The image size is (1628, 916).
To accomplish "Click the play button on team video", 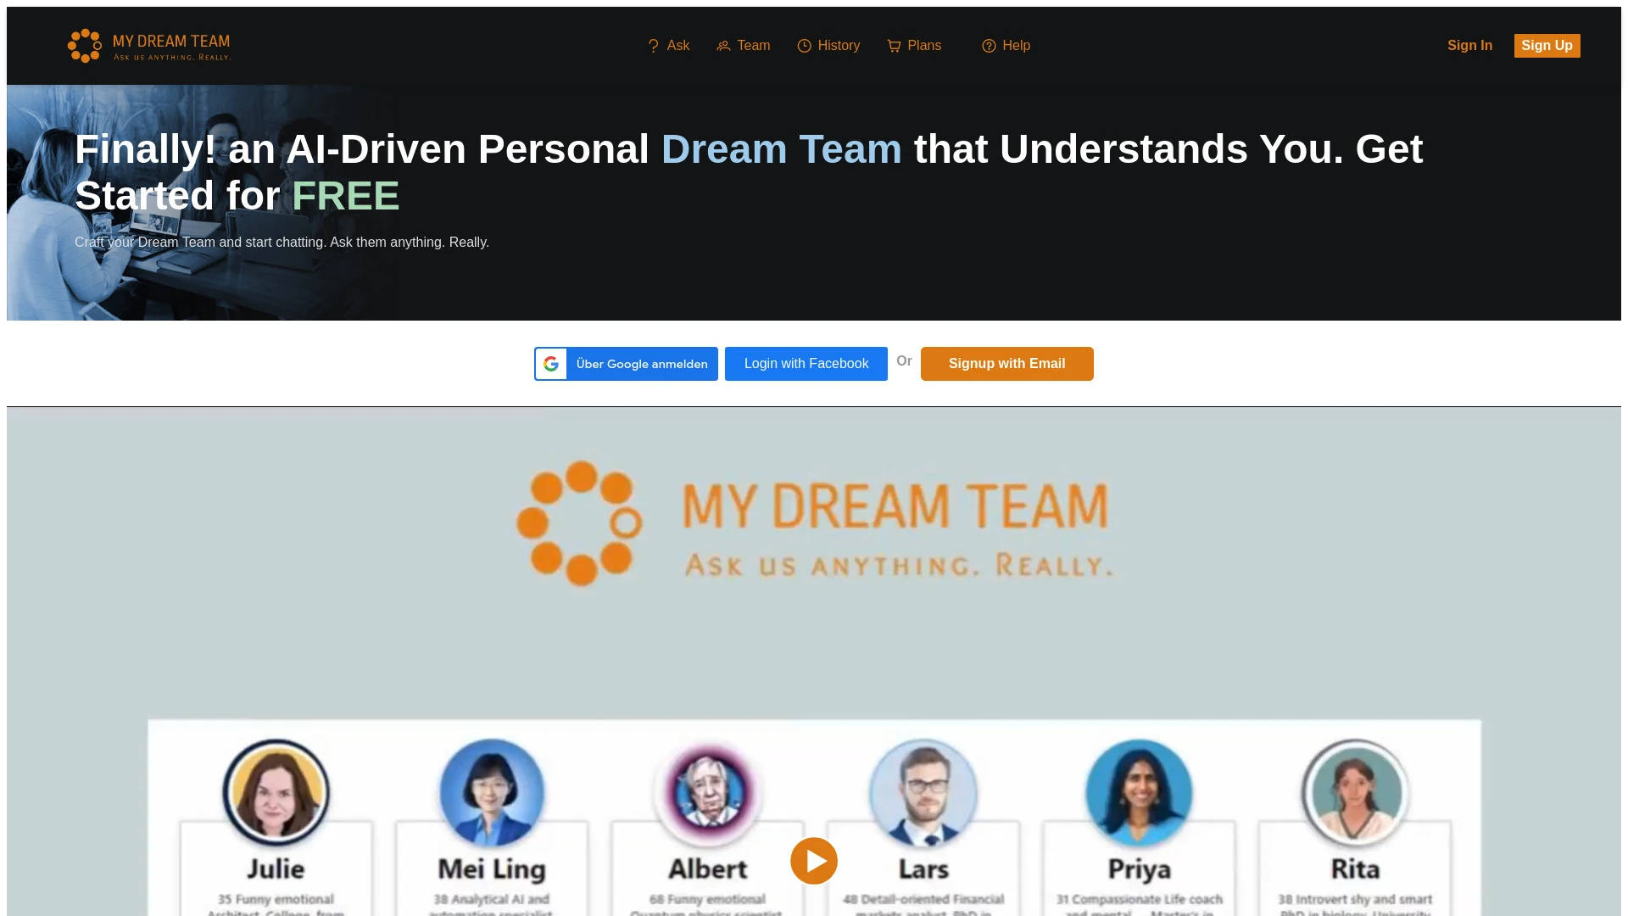I will pyautogui.click(x=814, y=860).
